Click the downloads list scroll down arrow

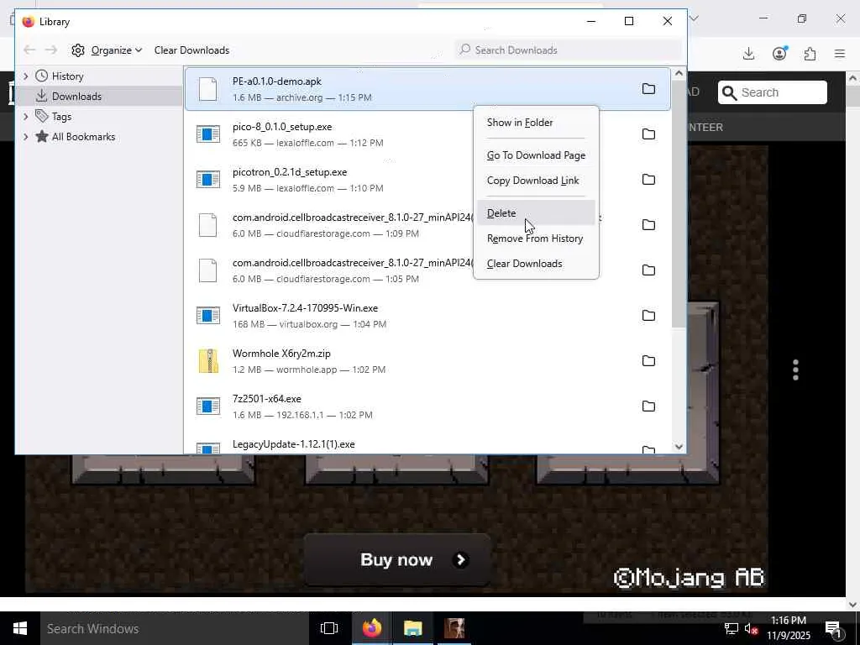click(679, 447)
